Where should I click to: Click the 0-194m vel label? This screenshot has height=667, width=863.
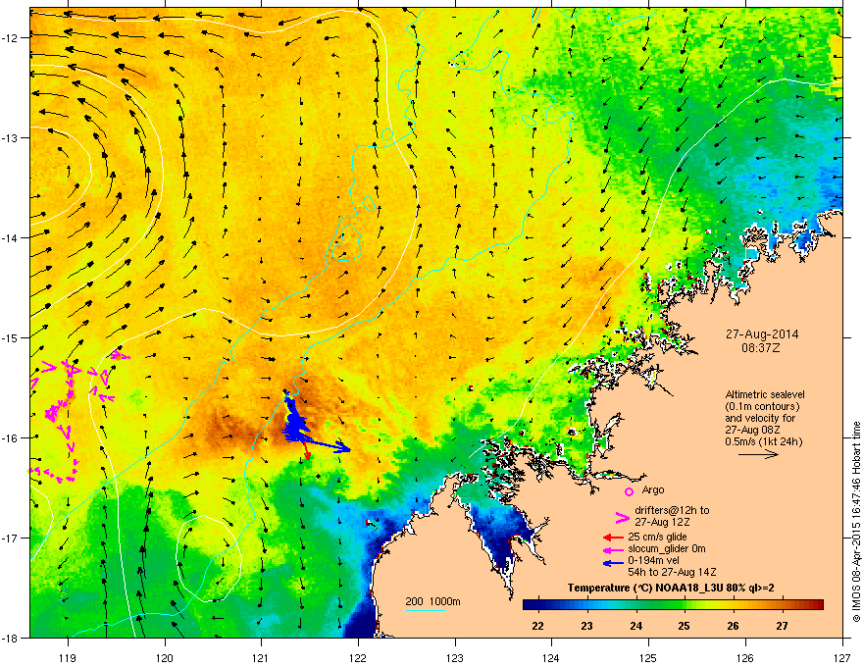click(654, 561)
